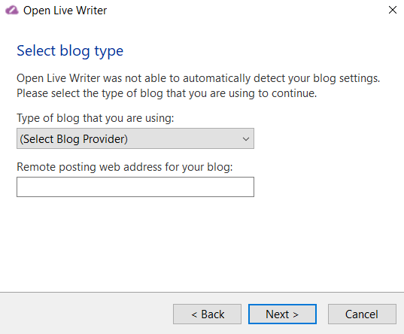Click the 'Remote posting web address for your blog:' label
The image size is (404, 334).
(125, 167)
